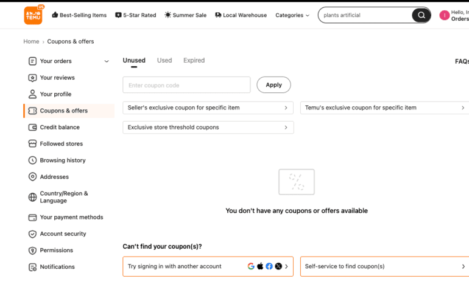Image resolution: width=469 pixels, height=290 pixels.
Task: Click the search magnifier button
Action: (x=421, y=15)
